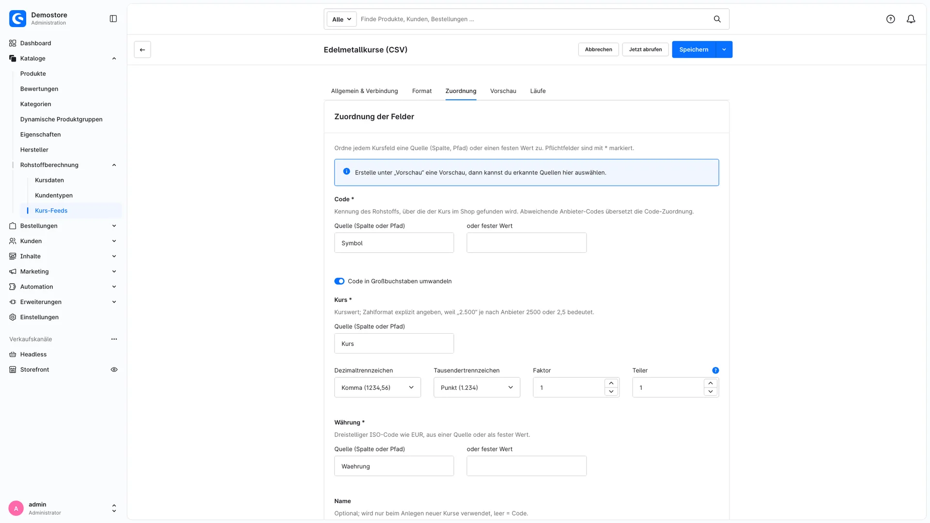Click the Abbrechen button
The width and height of the screenshot is (930, 523).
[x=598, y=49]
